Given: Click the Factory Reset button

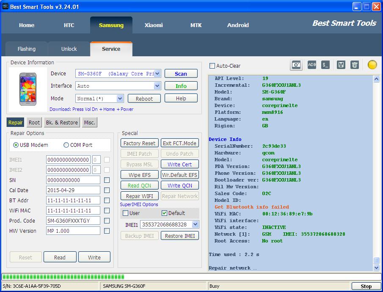Looking at the screenshot, I should coord(140,143).
